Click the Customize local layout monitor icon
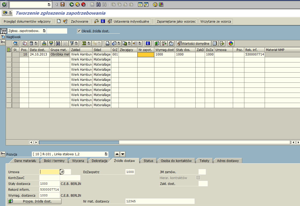The width and height of the screenshot is (300, 206). point(161,4)
